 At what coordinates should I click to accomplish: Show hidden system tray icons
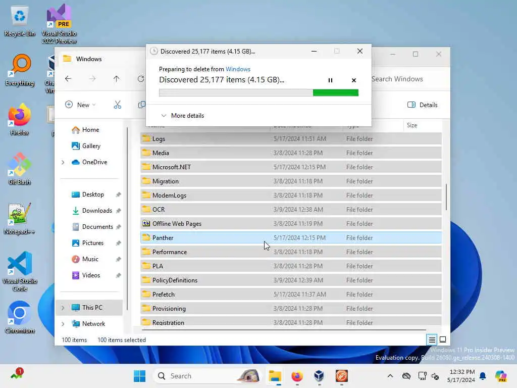click(x=390, y=376)
